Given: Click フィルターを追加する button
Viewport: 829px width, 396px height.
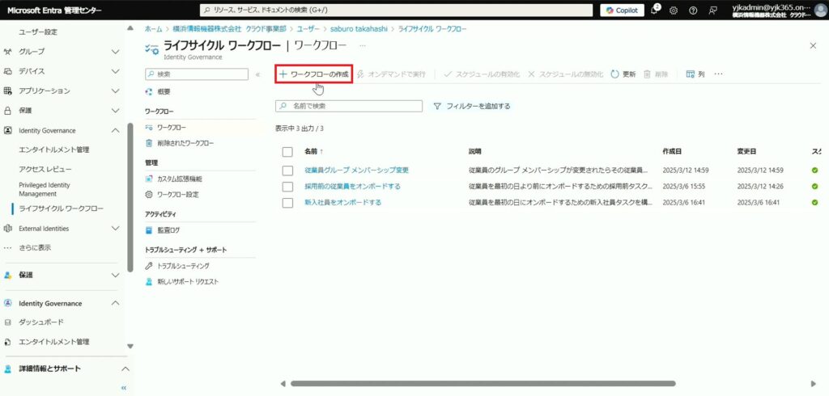Looking at the screenshot, I should click(472, 106).
